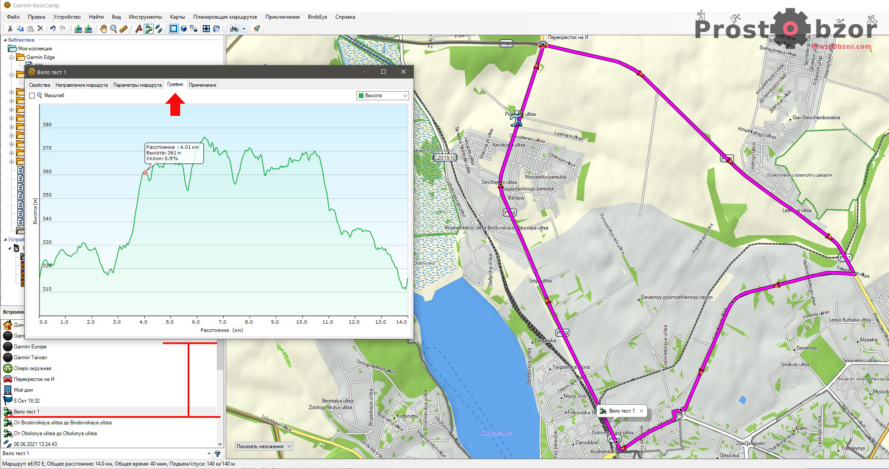Select the Zoom magnifier tool
This screenshot has width=889, height=469.
pos(113,29)
